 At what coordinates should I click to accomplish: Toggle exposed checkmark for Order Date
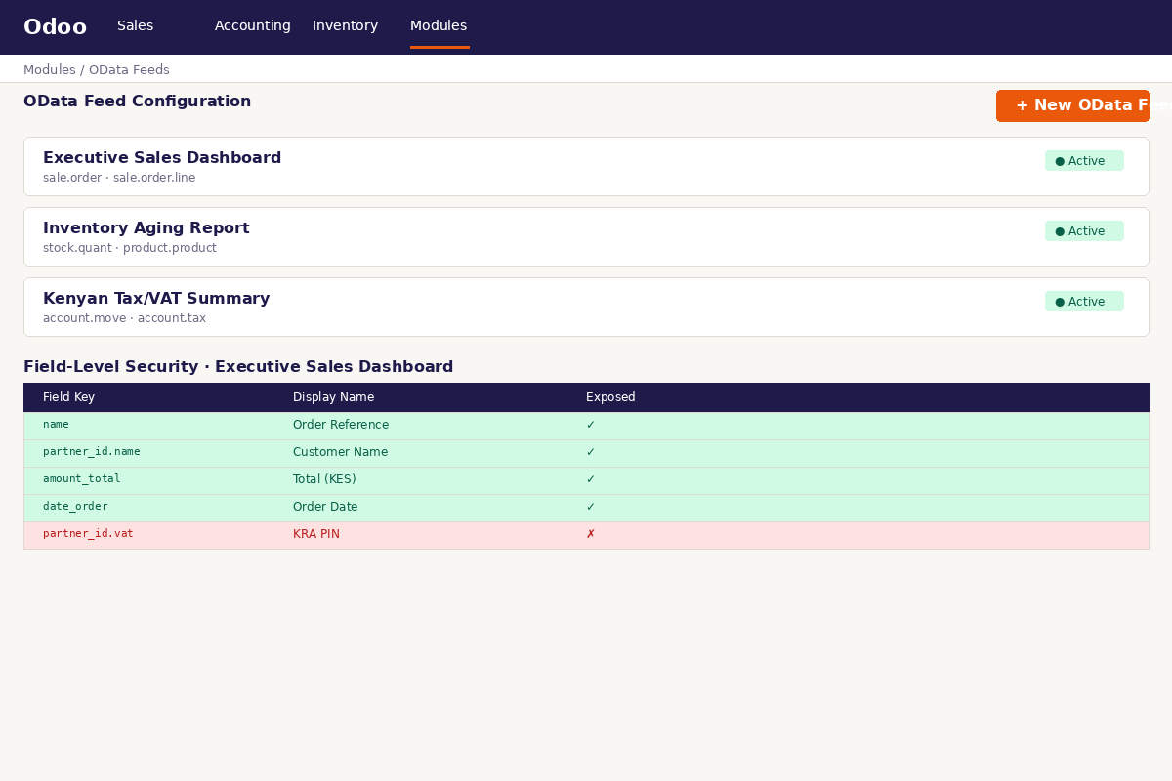point(591,507)
